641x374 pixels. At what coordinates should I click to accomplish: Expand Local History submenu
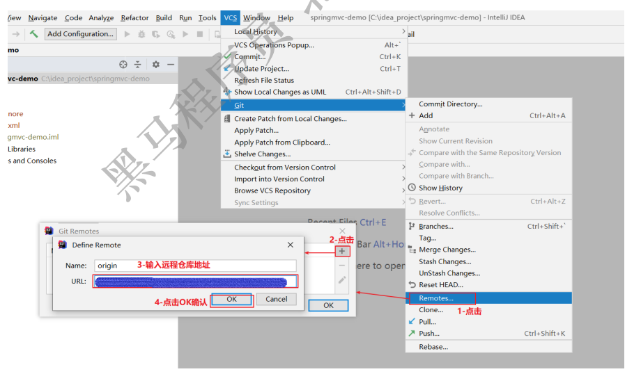(314, 31)
